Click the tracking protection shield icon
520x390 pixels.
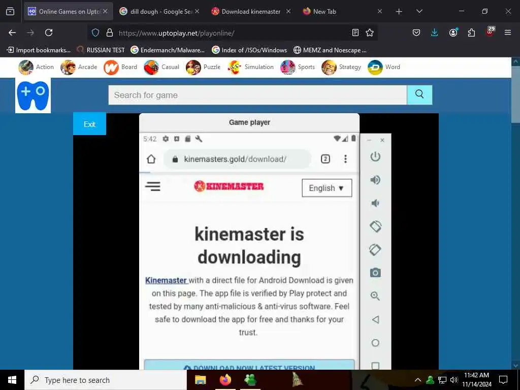click(x=95, y=32)
